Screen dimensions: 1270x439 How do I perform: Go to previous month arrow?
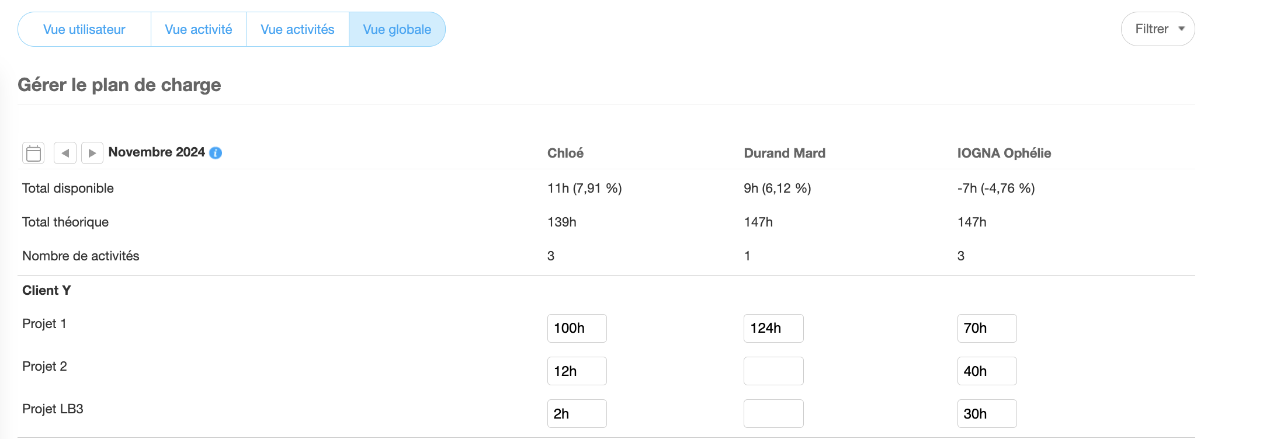pyautogui.click(x=65, y=153)
